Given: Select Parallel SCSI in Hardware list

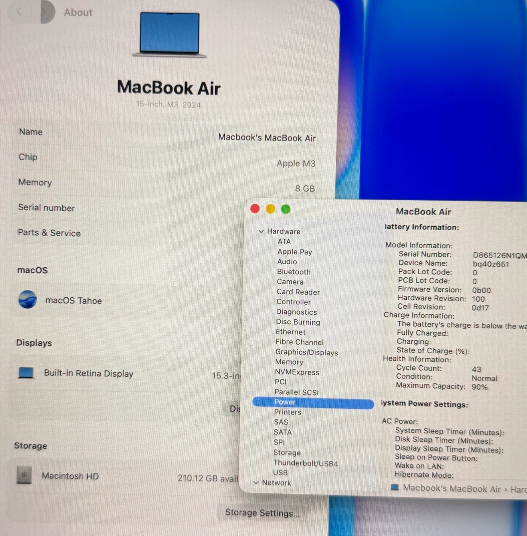Looking at the screenshot, I should pos(297,392).
